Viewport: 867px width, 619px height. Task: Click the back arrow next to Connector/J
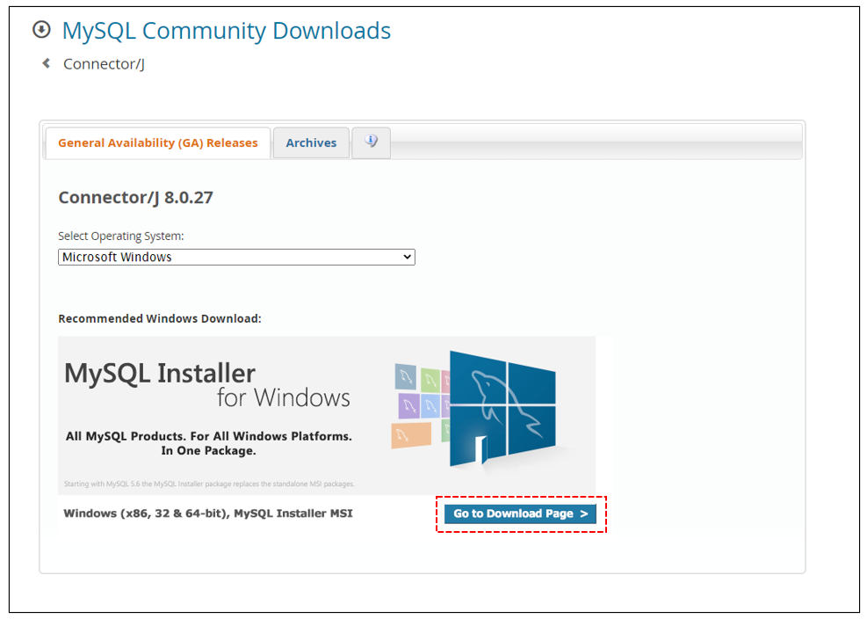click(47, 63)
